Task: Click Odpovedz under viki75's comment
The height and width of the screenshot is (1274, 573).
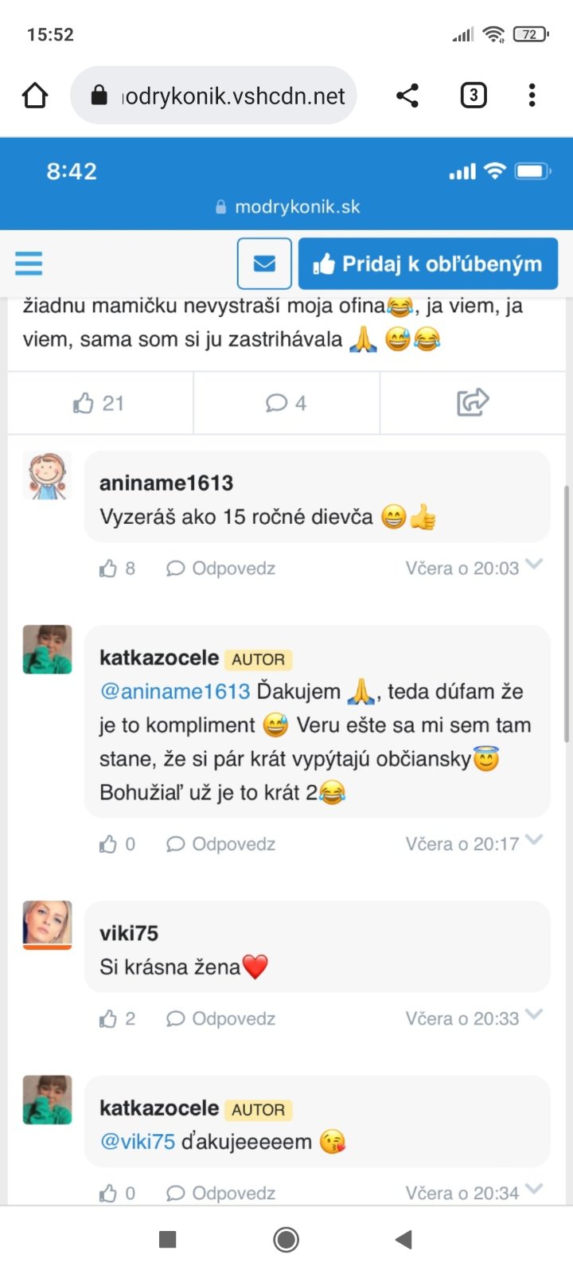Action: 220,1019
